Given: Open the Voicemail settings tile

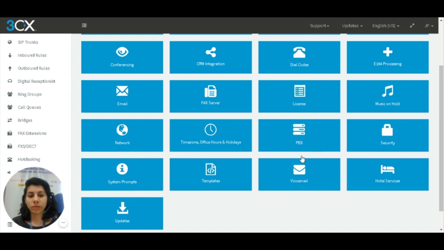Looking at the screenshot, I should point(299,174).
